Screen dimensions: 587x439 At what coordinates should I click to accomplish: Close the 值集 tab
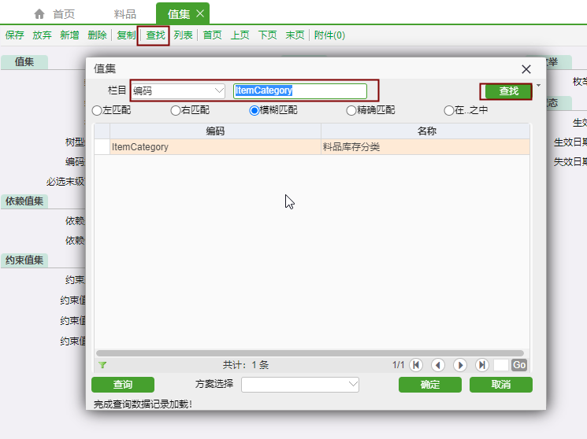coord(200,13)
